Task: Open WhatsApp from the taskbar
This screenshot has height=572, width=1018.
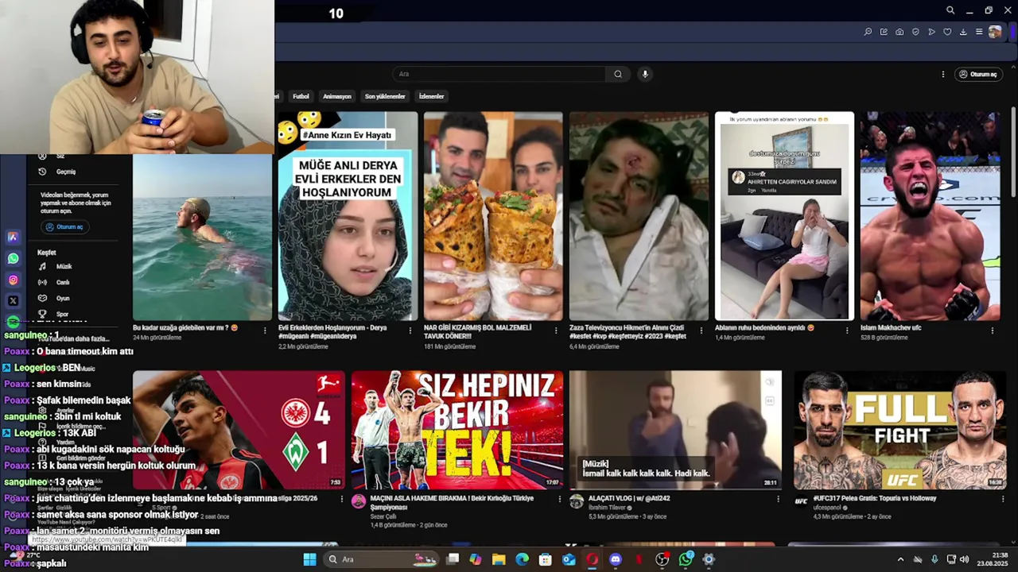Action: pyautogui.click(x=686, y=559)
